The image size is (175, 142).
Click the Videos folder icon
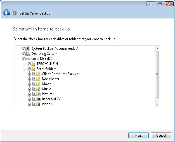tap(39, 104)
